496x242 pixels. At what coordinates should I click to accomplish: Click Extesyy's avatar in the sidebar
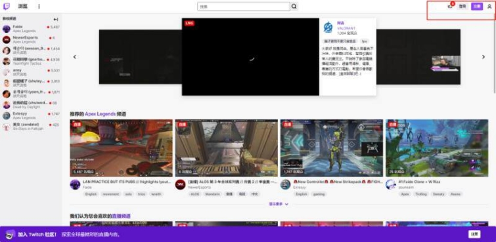pos(7,115)
